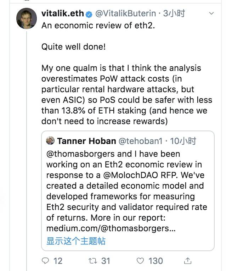Screen dimensions: 226x271
Task: Like the tweet with the heart icon
Action: pyautogui.click(x=140, y=261)
